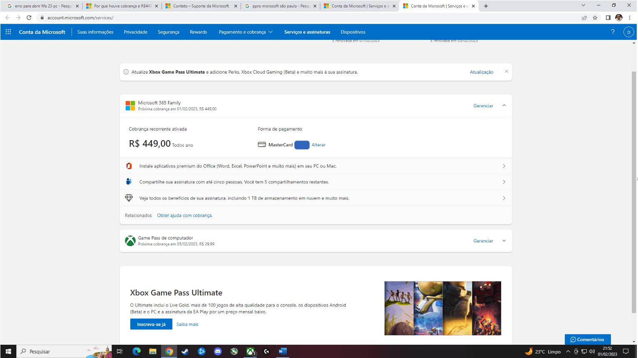Click the Xbox logo for Game Pass
This screenshot has height=358, width=638.
tap(130, 241)
